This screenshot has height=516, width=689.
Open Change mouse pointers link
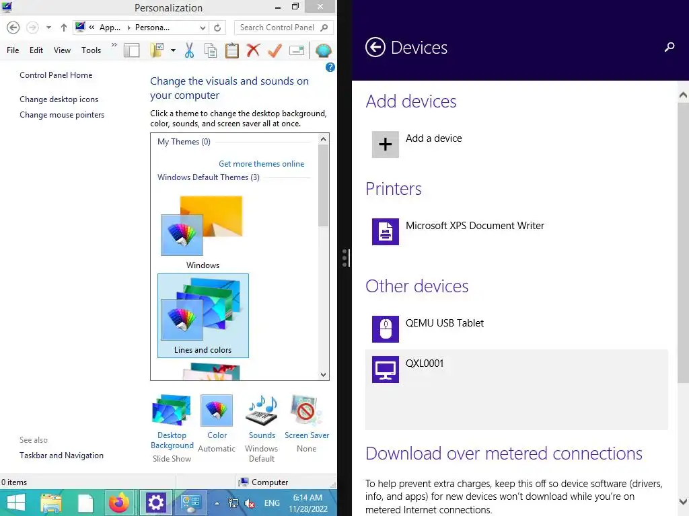tap(62, 115)
